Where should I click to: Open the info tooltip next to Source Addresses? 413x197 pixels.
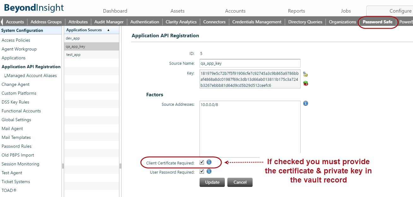[305, 103]
